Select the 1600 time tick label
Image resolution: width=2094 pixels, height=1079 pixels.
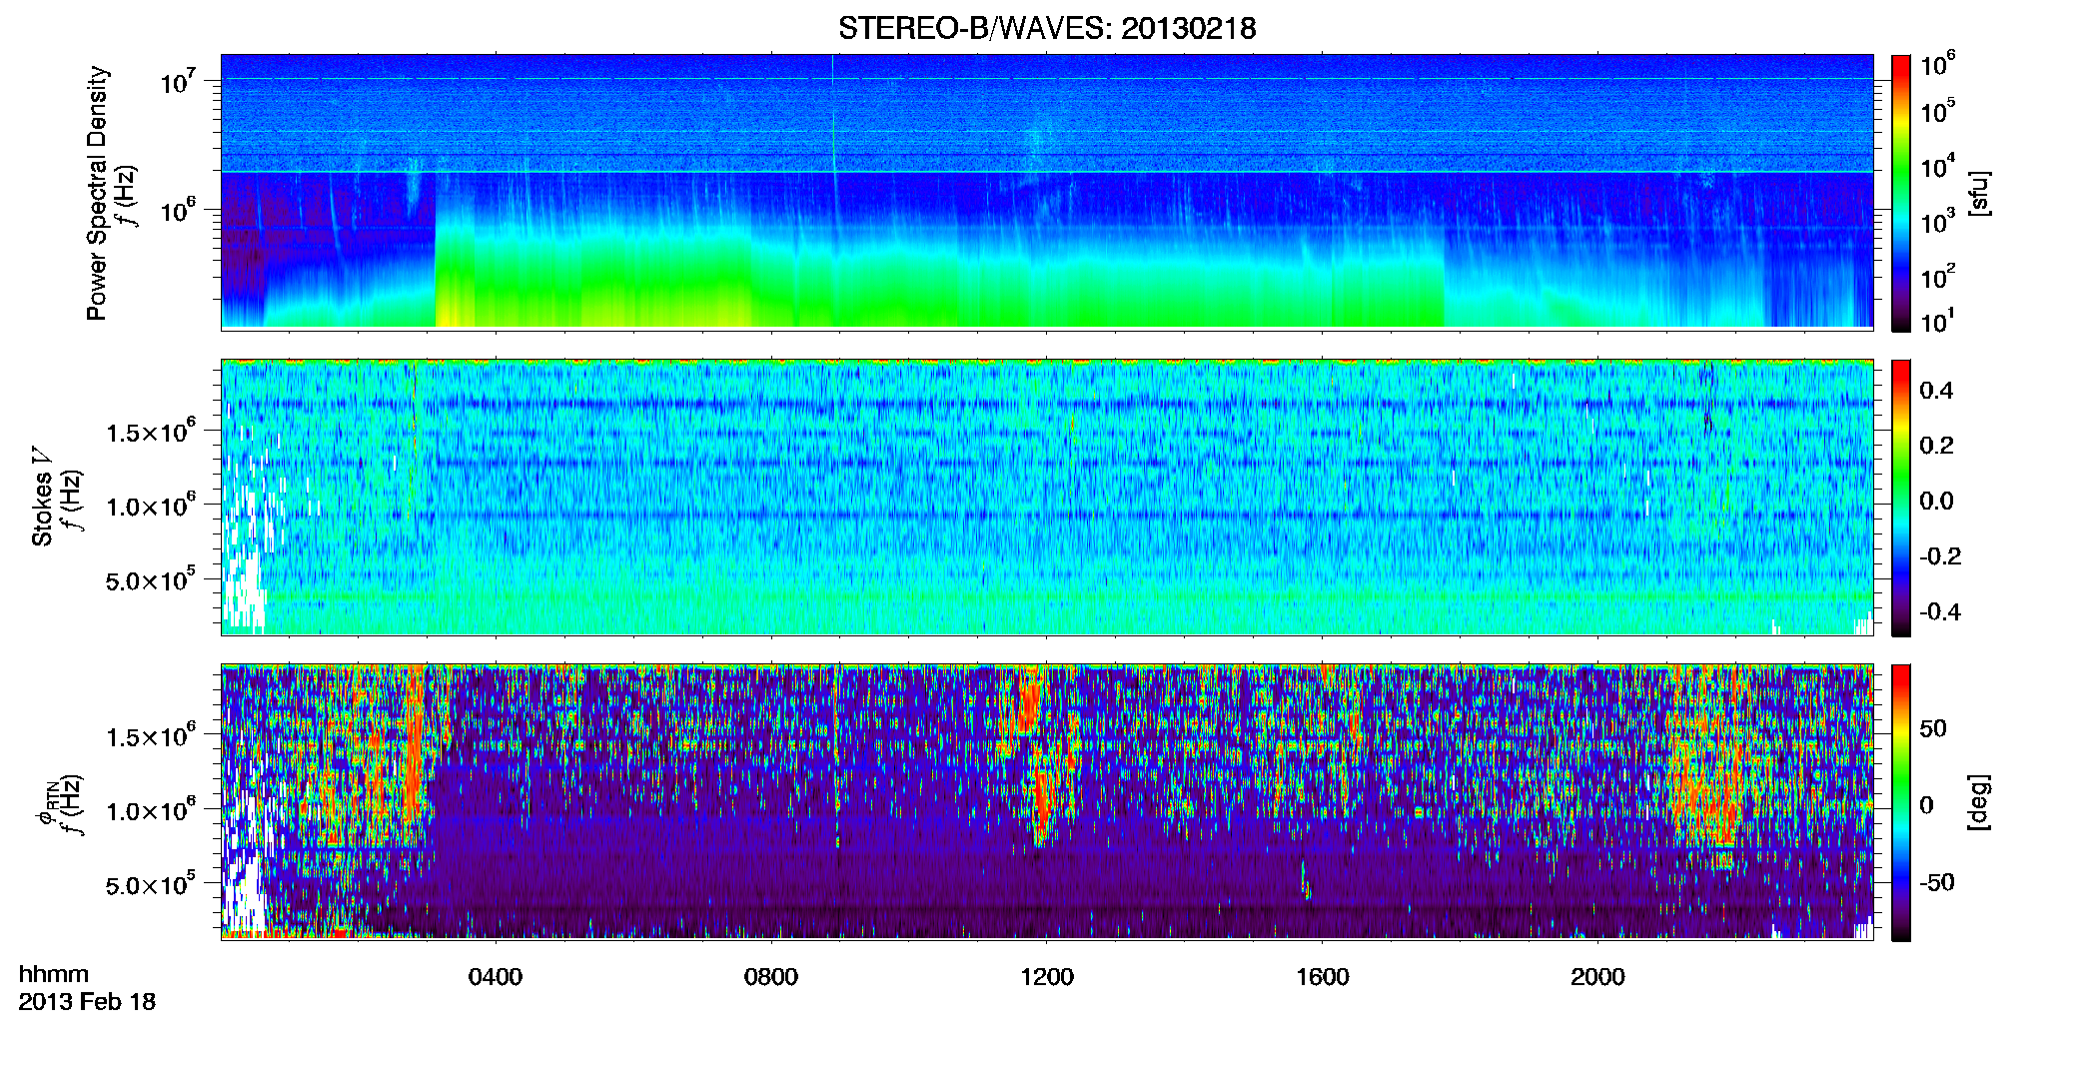click(1323, 977)
